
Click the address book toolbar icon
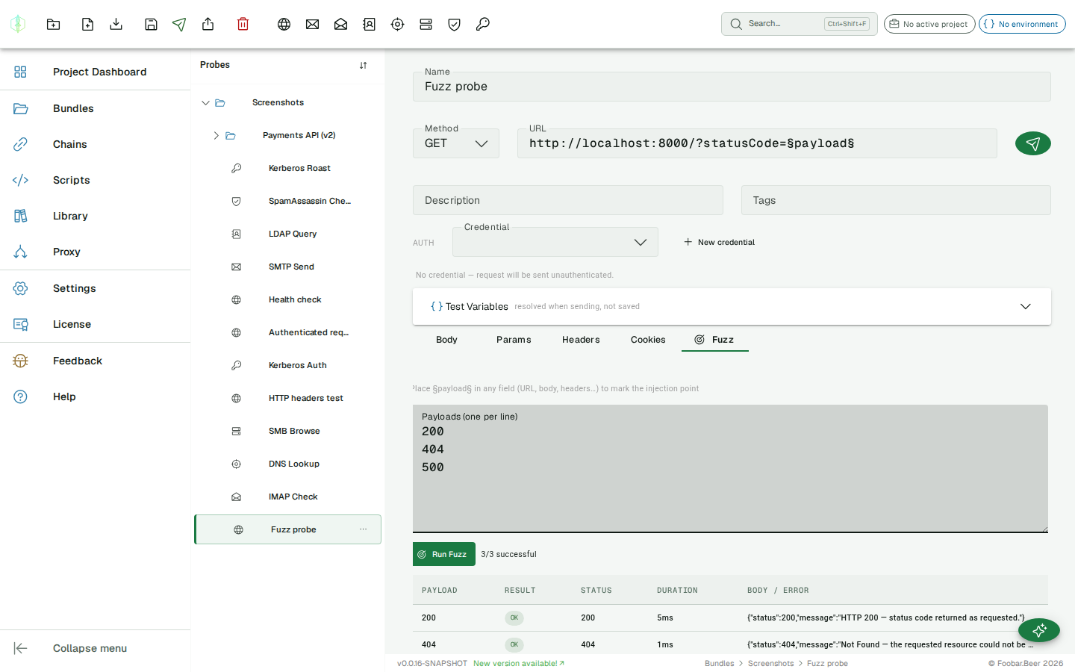(x=370, y=24)
